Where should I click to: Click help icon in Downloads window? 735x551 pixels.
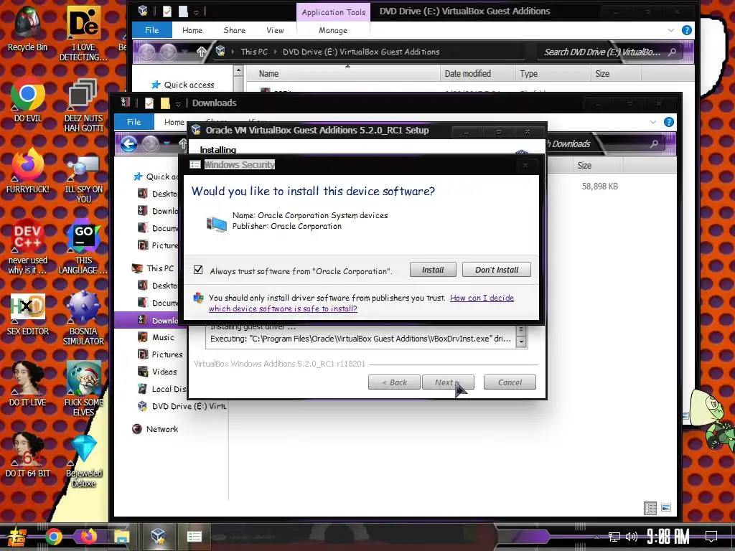point(669,122)
